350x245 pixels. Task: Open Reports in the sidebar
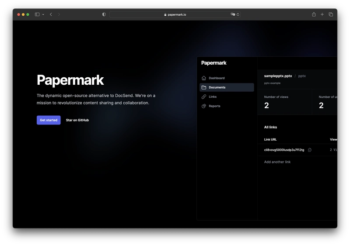[227, 106]
